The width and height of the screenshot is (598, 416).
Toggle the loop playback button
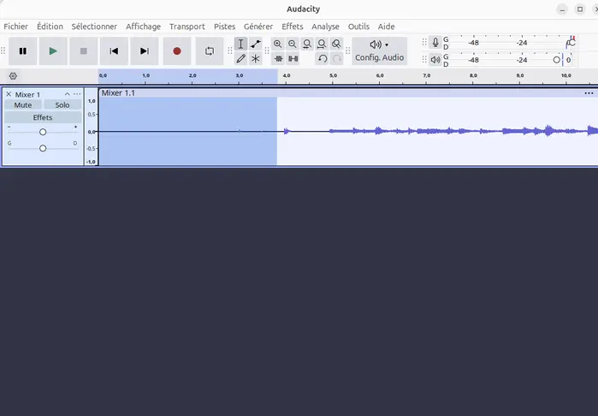click(x=210, y=51)
